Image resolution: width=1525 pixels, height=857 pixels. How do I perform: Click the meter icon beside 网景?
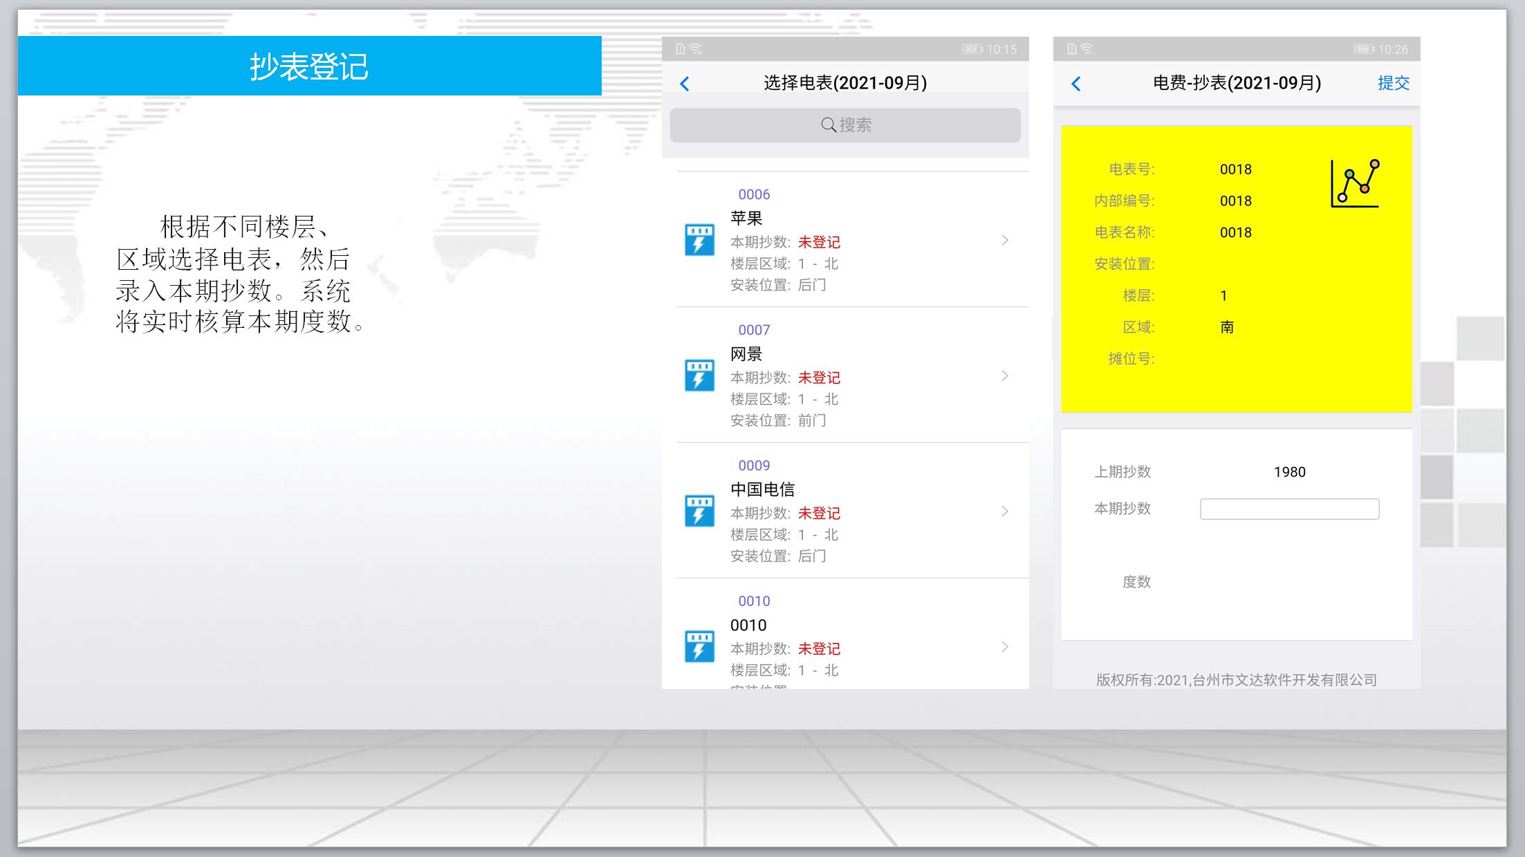point(699,376)
